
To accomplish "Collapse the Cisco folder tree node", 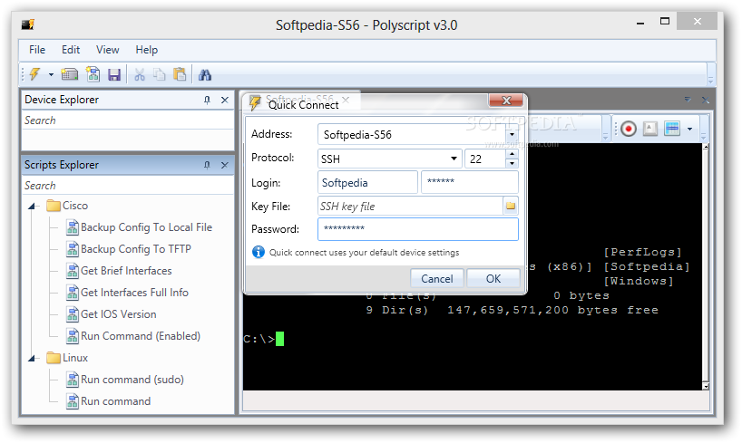I will 32,206.
